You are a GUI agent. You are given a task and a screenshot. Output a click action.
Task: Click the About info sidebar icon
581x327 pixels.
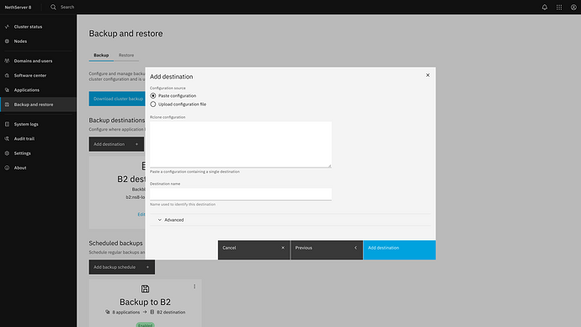7,168
